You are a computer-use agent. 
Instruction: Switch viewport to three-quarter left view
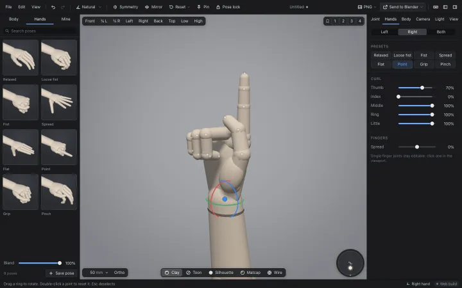104,21
